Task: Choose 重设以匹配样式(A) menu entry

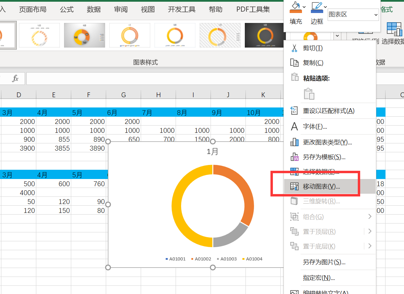Action: tap(330, 111)
